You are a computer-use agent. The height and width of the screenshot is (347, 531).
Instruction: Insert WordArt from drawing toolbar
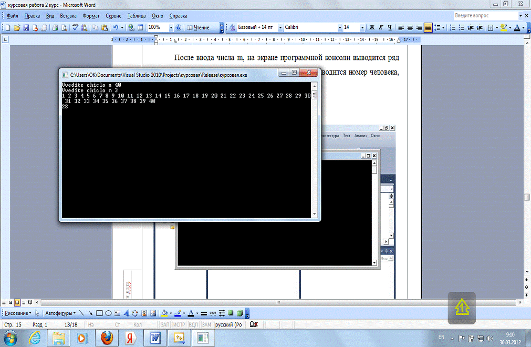(x=127, y=313)
